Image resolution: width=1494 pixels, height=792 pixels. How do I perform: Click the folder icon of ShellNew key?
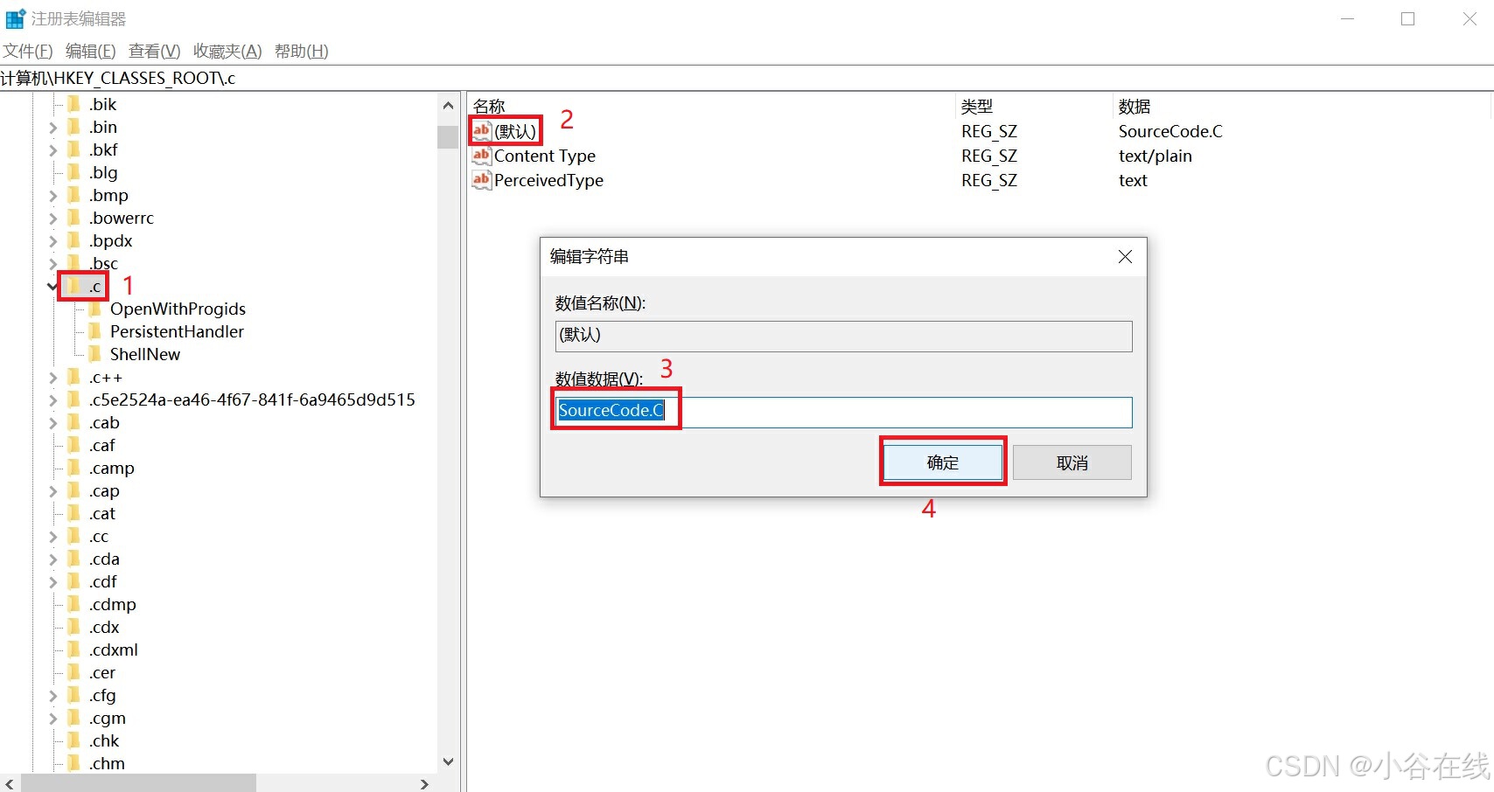(95, 354)
